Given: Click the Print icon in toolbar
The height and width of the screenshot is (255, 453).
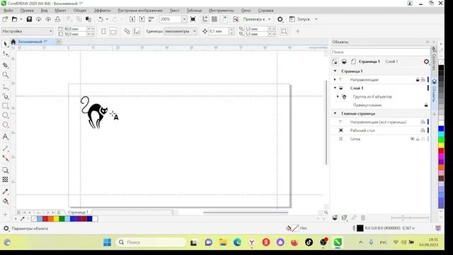Looking at the screenshot, I should pyautogui.click(x=57, y=19).
